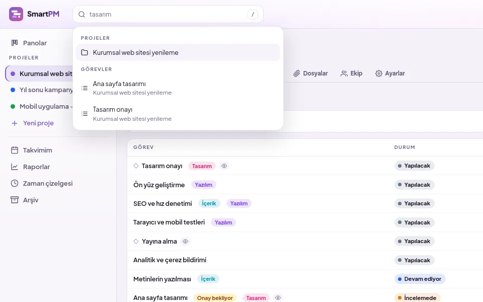Open Arşiv in the sidebar
Screen dimensions: 483x302
point(31,200)
